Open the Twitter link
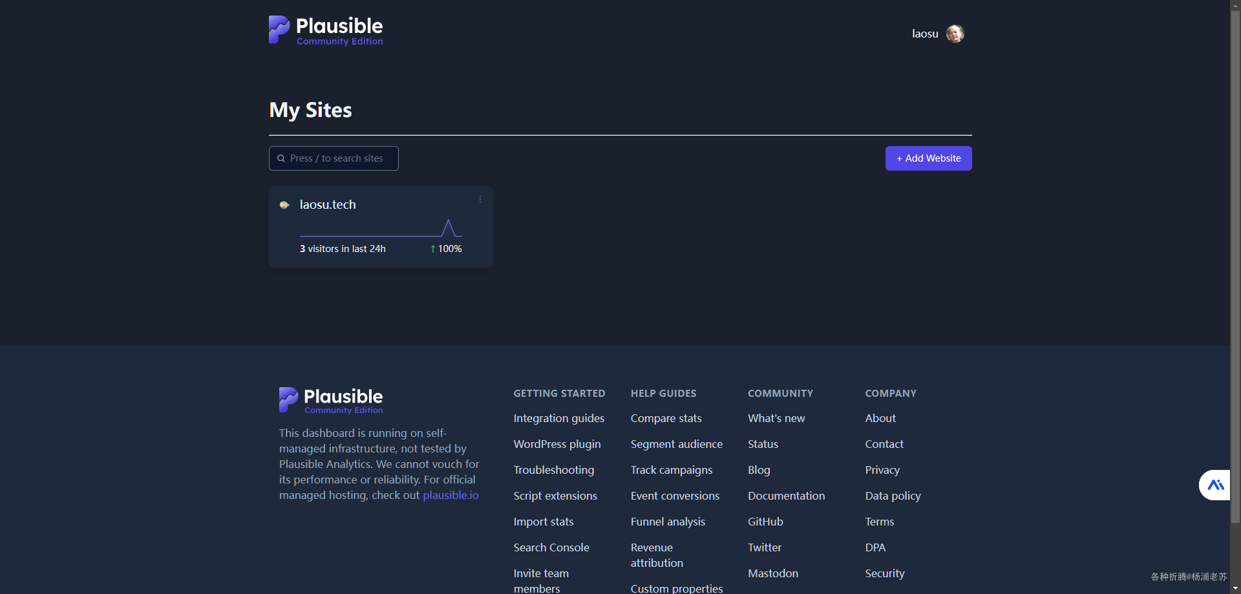Screen dimensions: 1241x594 click(x=765, y=547)
